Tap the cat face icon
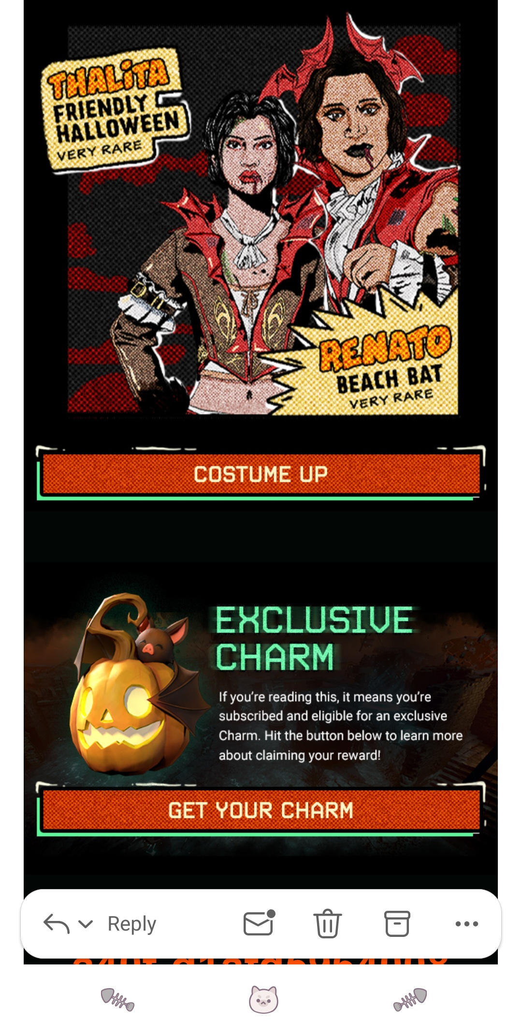Viewport: 522px width, 1034px height. click(263, 999)
